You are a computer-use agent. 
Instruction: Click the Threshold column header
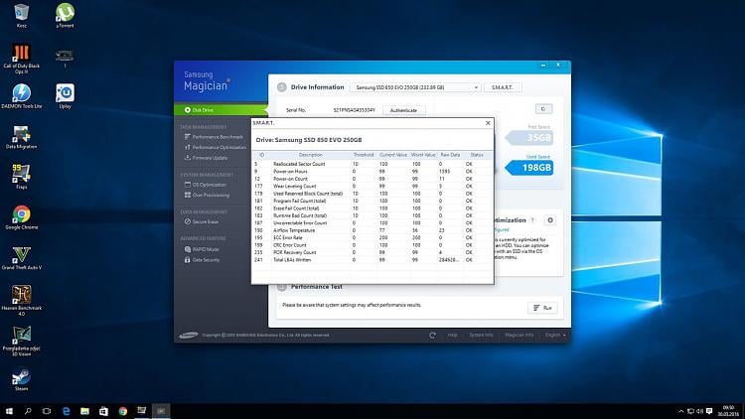click(364, 155)
